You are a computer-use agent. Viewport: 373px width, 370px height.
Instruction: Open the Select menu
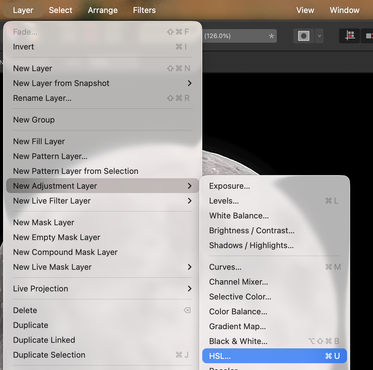tap(60, 10)
